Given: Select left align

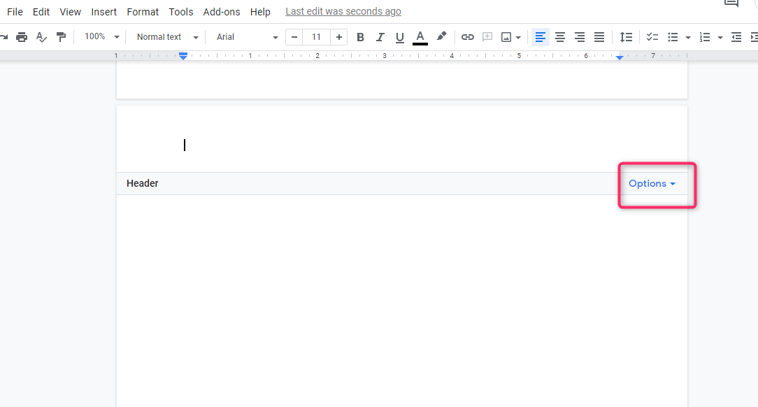Looking at the screenshot, I should coord(540,37).
